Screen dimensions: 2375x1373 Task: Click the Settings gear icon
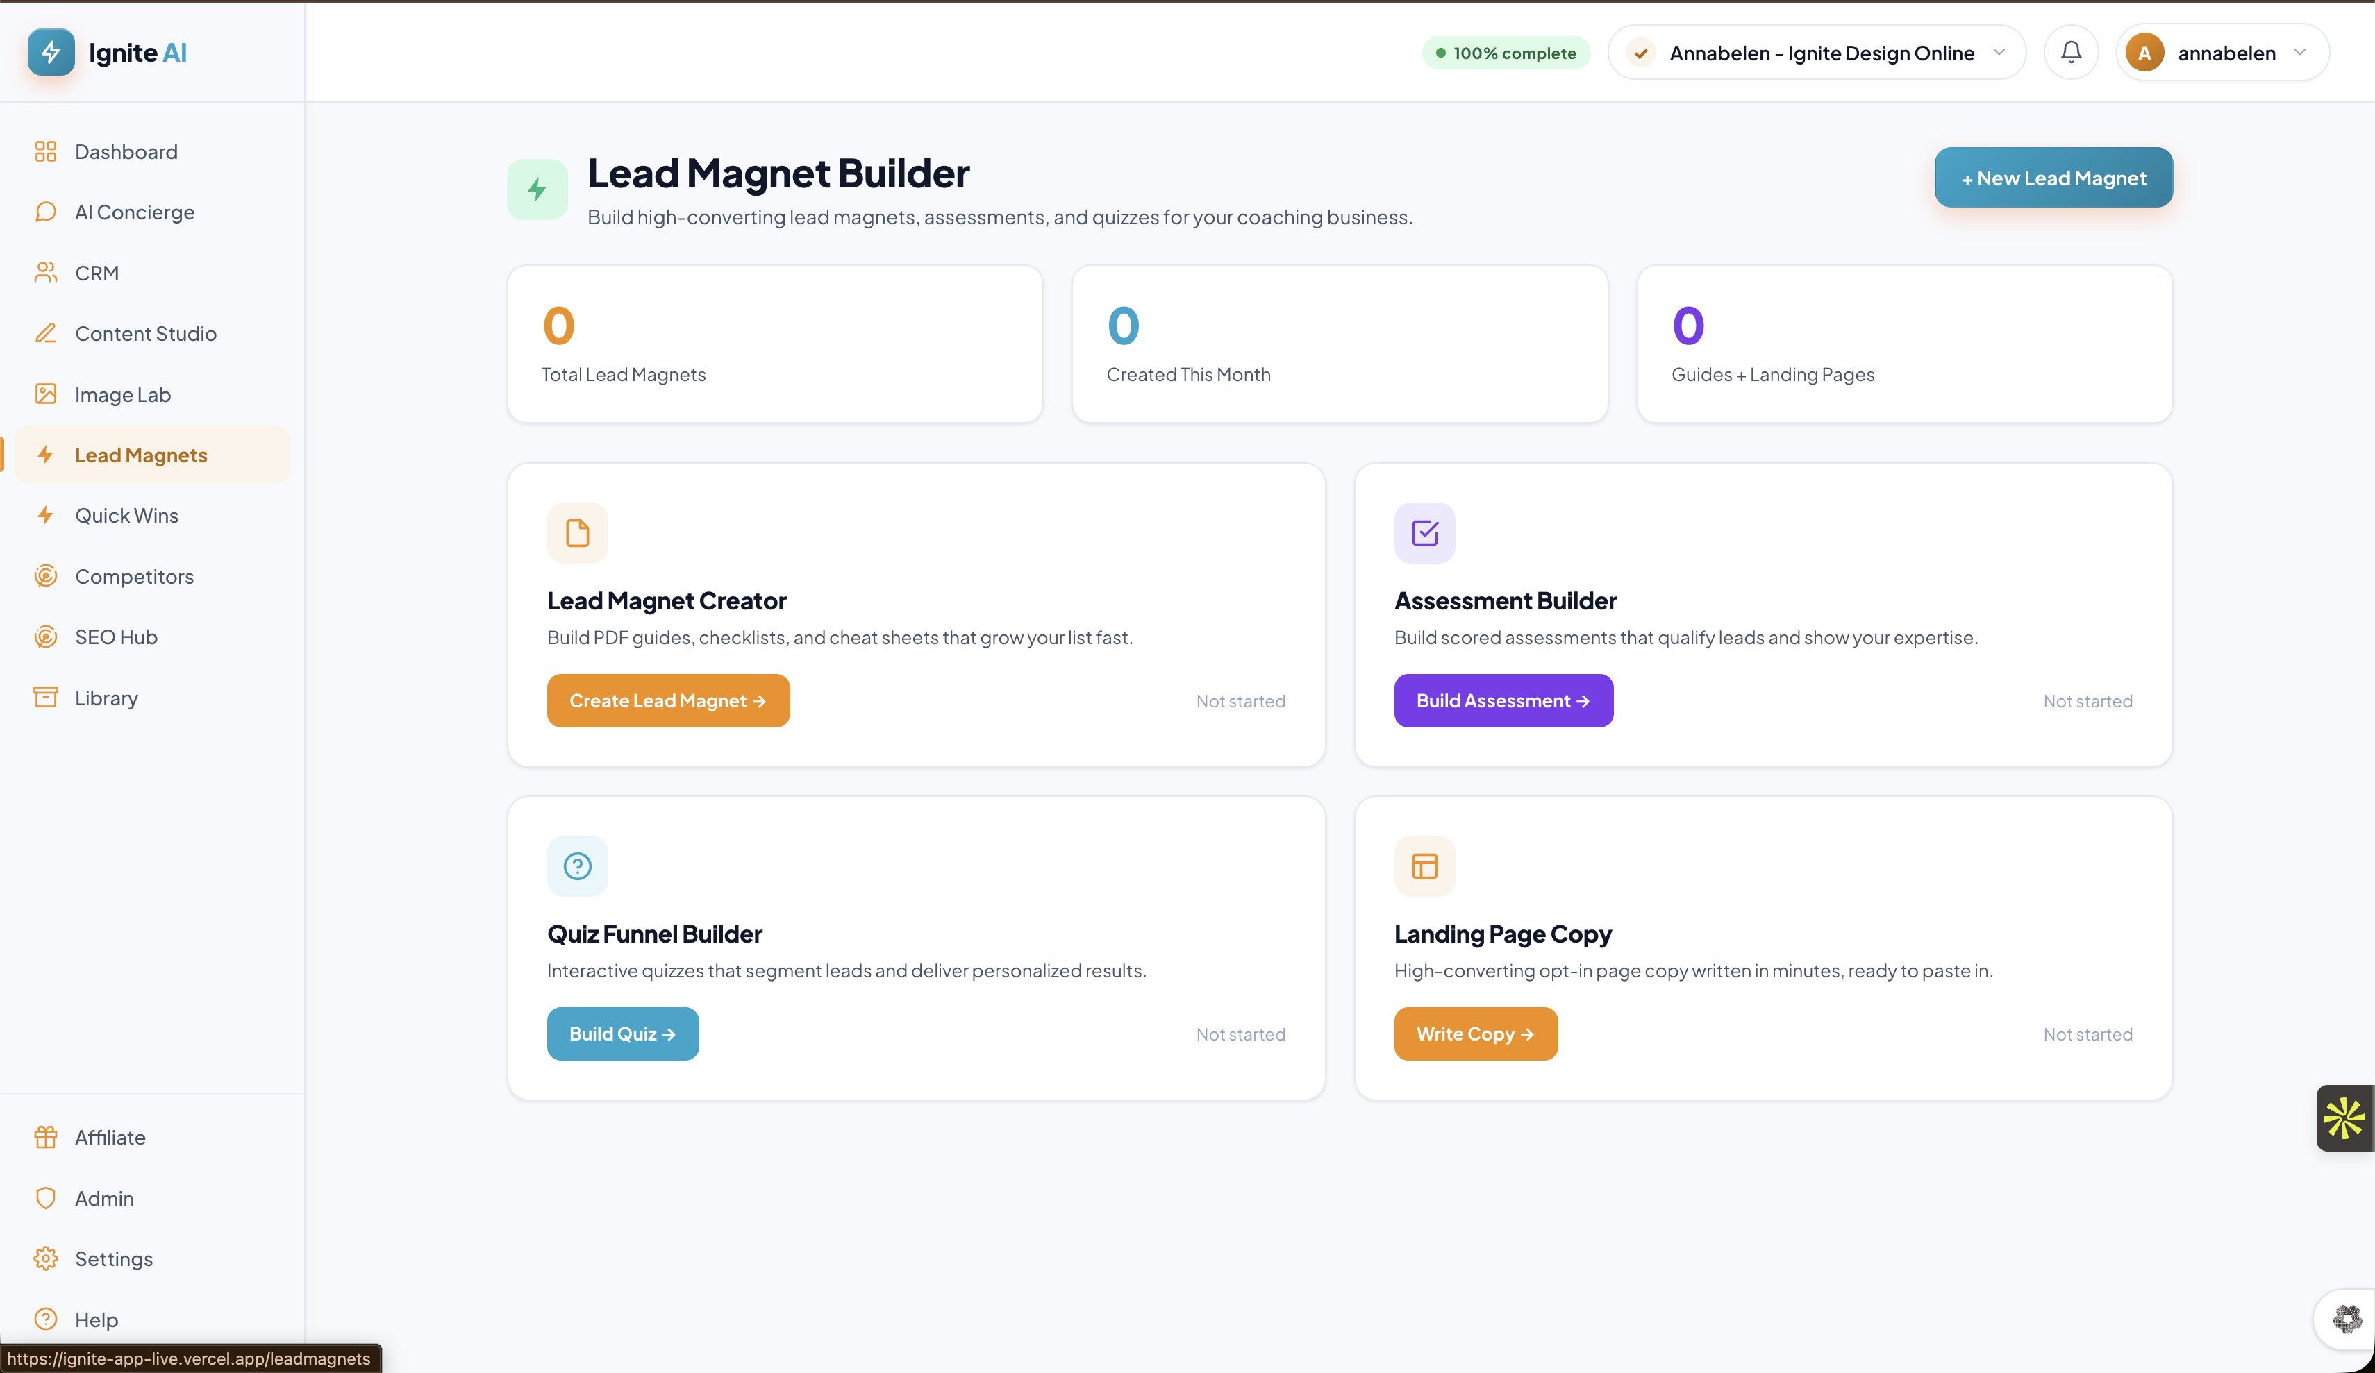(45, 1259)
